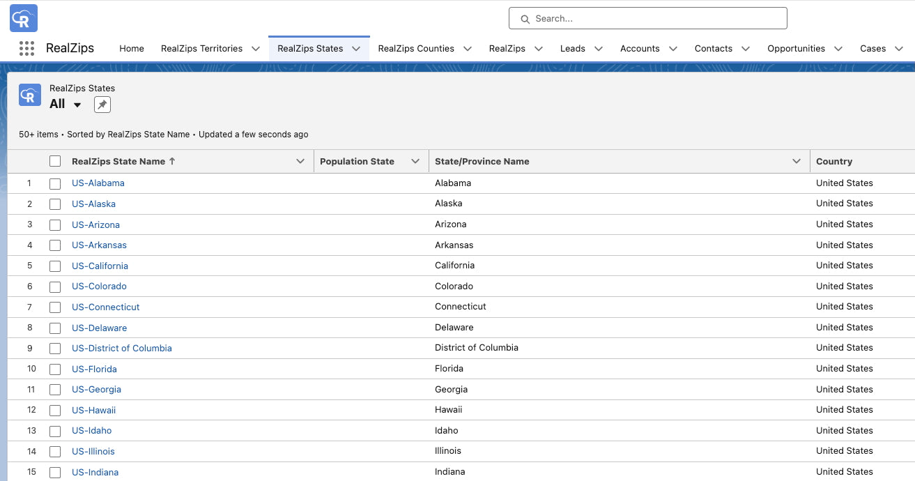Open the App Launcher grid icon
Viewport: 915px width, 481px height.
pos(26,48)
